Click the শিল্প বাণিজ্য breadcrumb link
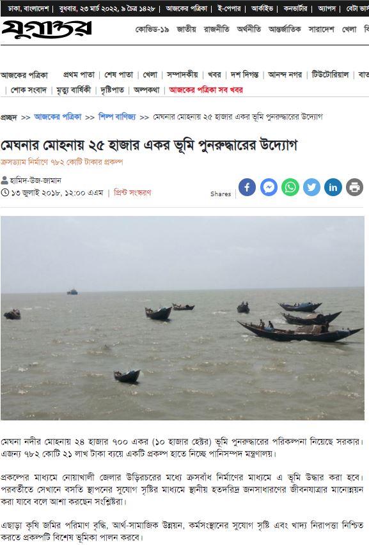369x545 pixels. [117, 117]
